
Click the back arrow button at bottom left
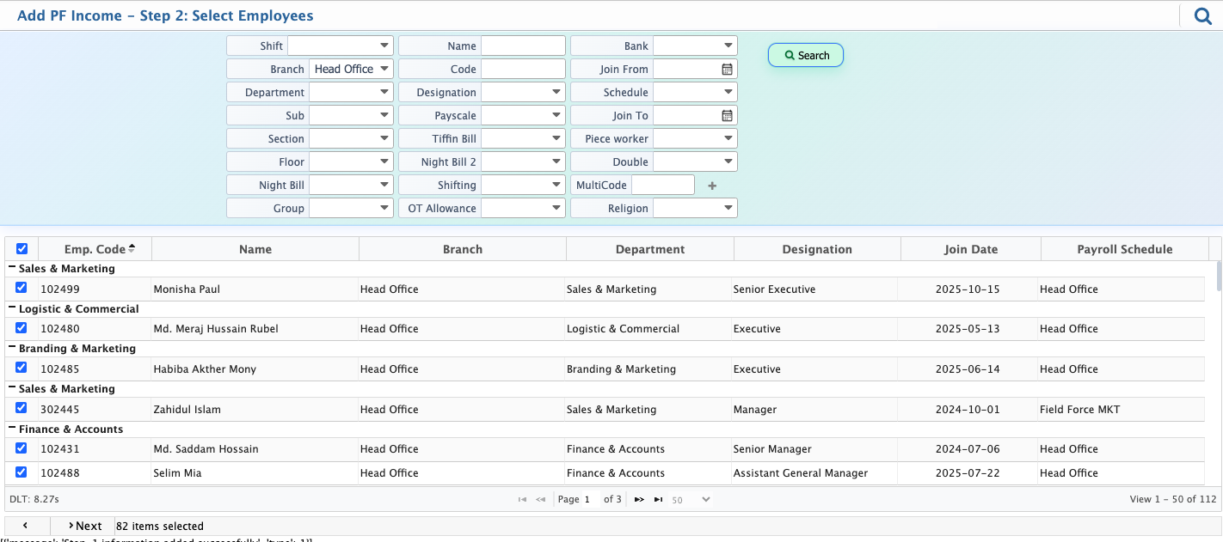[x=26, y=526]
